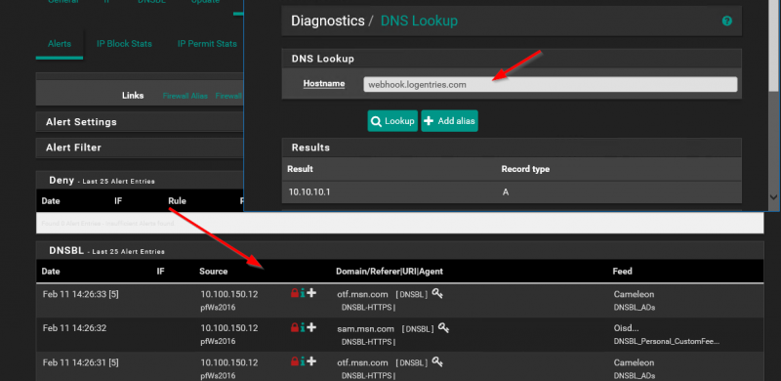Click timestamp Feb 11 14:26:33 [5]
Image resolution: width=781 pixels, height=381 pixels.
(81, 294)
